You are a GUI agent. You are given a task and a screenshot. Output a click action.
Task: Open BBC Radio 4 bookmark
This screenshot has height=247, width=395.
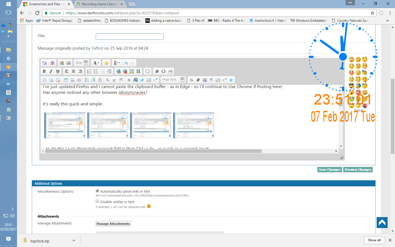pyautogui.click(x=227, y=21)
